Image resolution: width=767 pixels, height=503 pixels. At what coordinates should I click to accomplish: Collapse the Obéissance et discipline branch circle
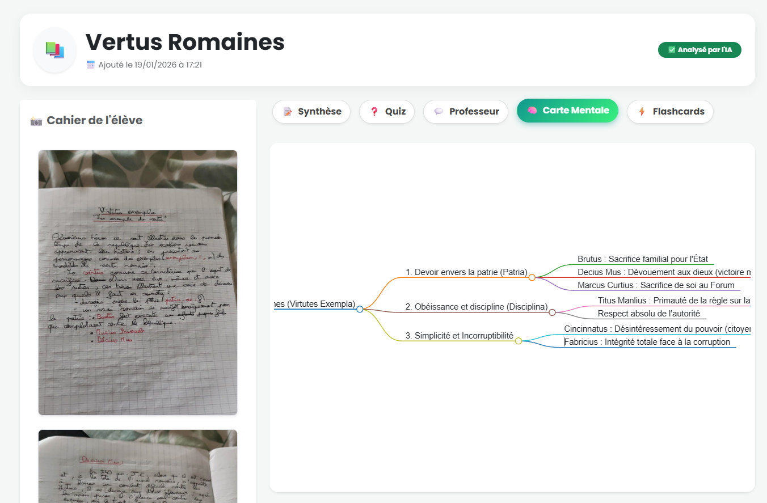pos(552,312)
